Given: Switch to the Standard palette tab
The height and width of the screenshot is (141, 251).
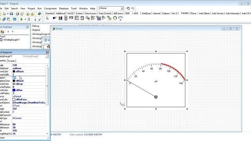Looking at the screenshot, I should 49,13.
